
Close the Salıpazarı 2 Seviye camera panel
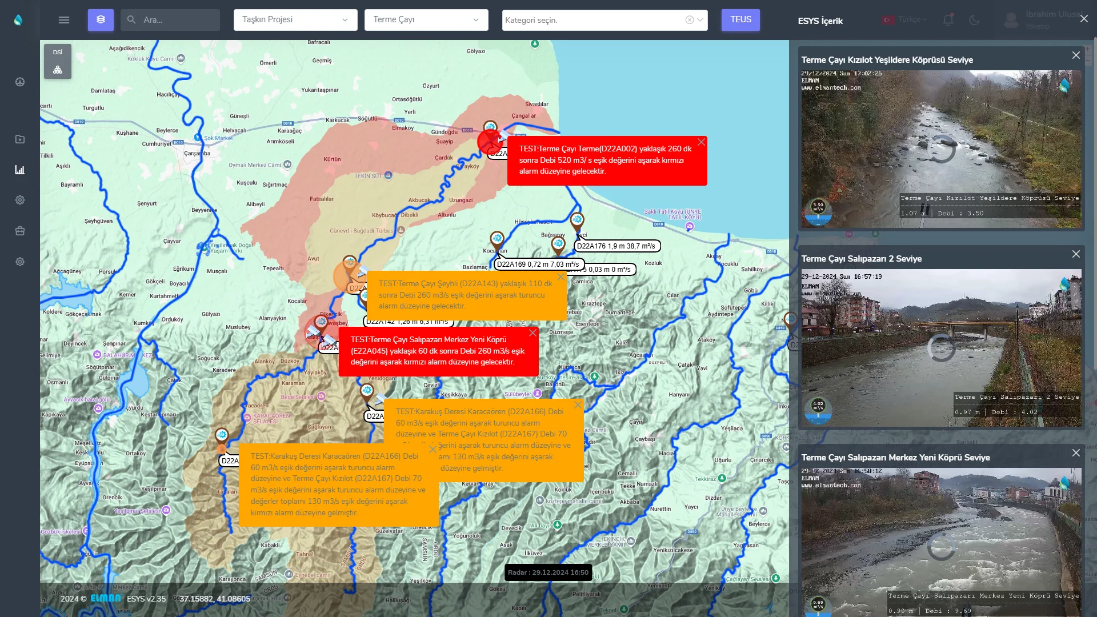point(1076,254)
